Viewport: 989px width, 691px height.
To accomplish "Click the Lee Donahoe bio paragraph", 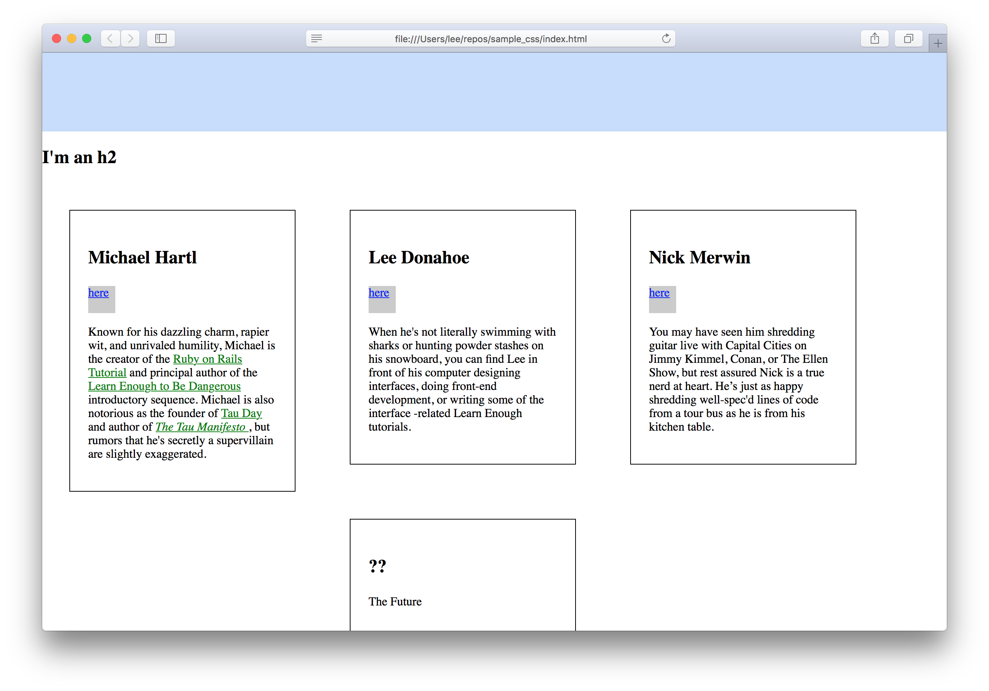I will [462, 379].
